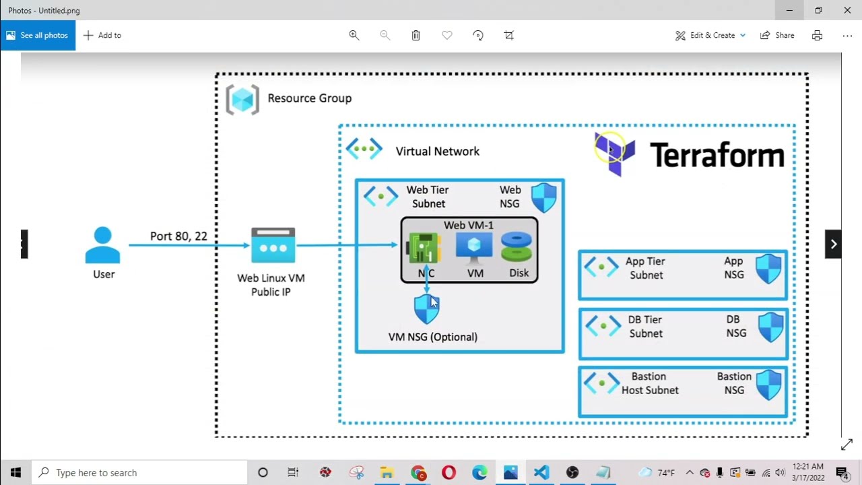Show hidden system tray icons chevron

pos(689,472)
